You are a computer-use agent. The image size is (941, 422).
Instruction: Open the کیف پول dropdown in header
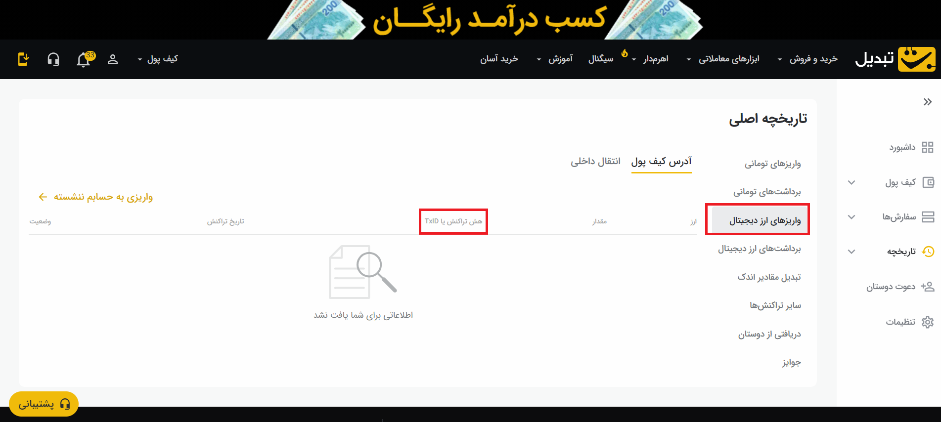click(157, 59)
